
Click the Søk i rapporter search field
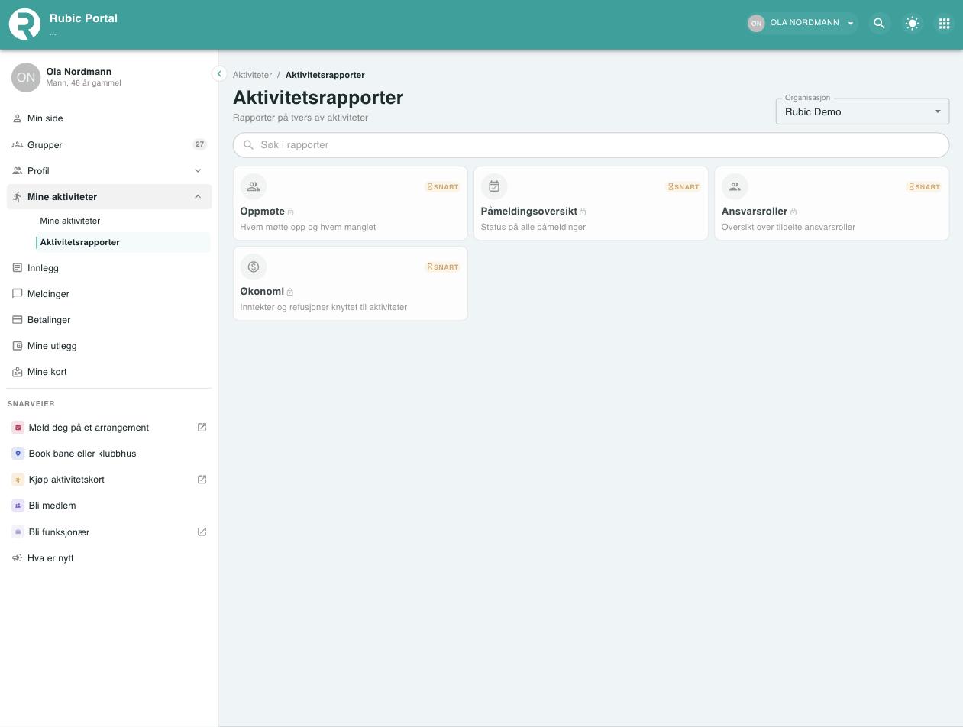pyautogui.click(x=591, y=144)
